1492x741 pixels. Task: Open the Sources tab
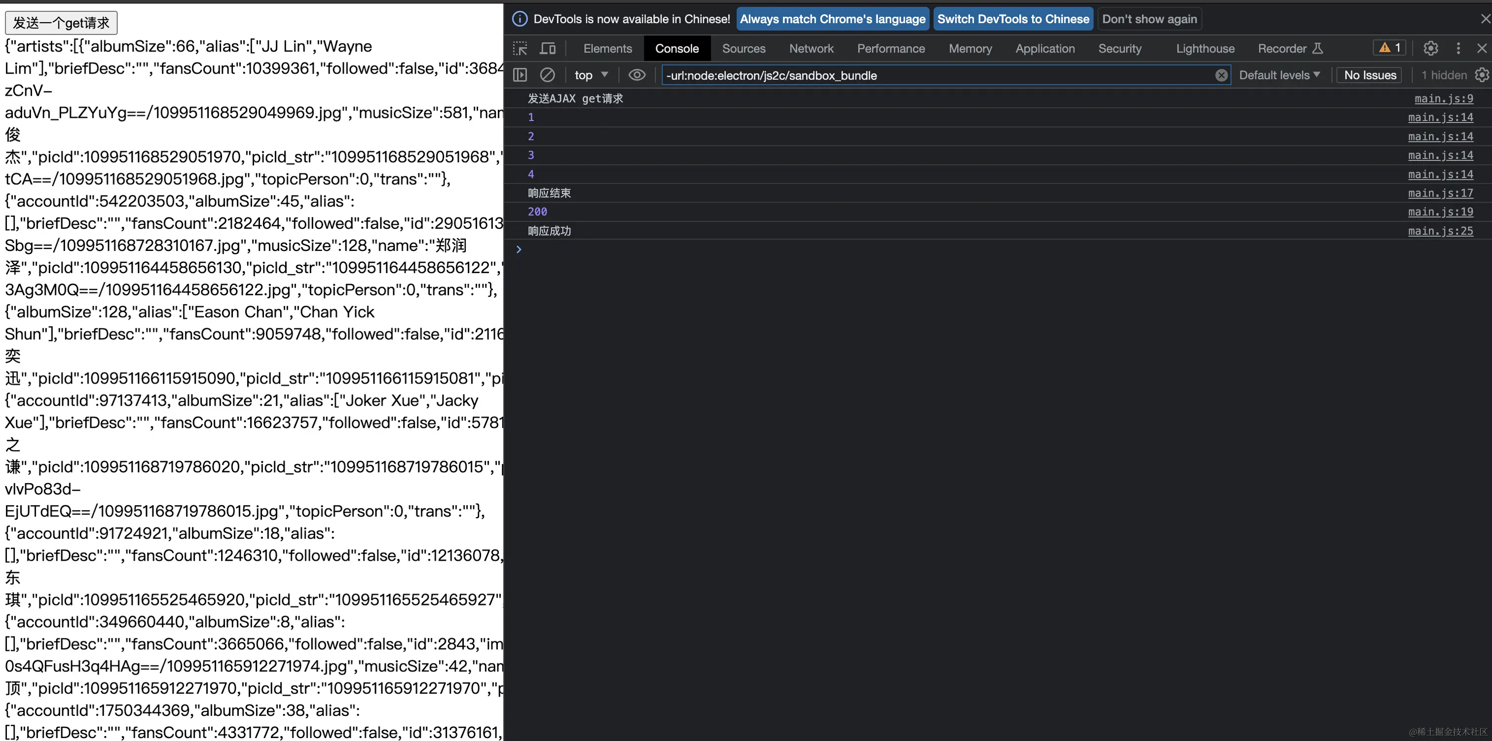(743, 49)
